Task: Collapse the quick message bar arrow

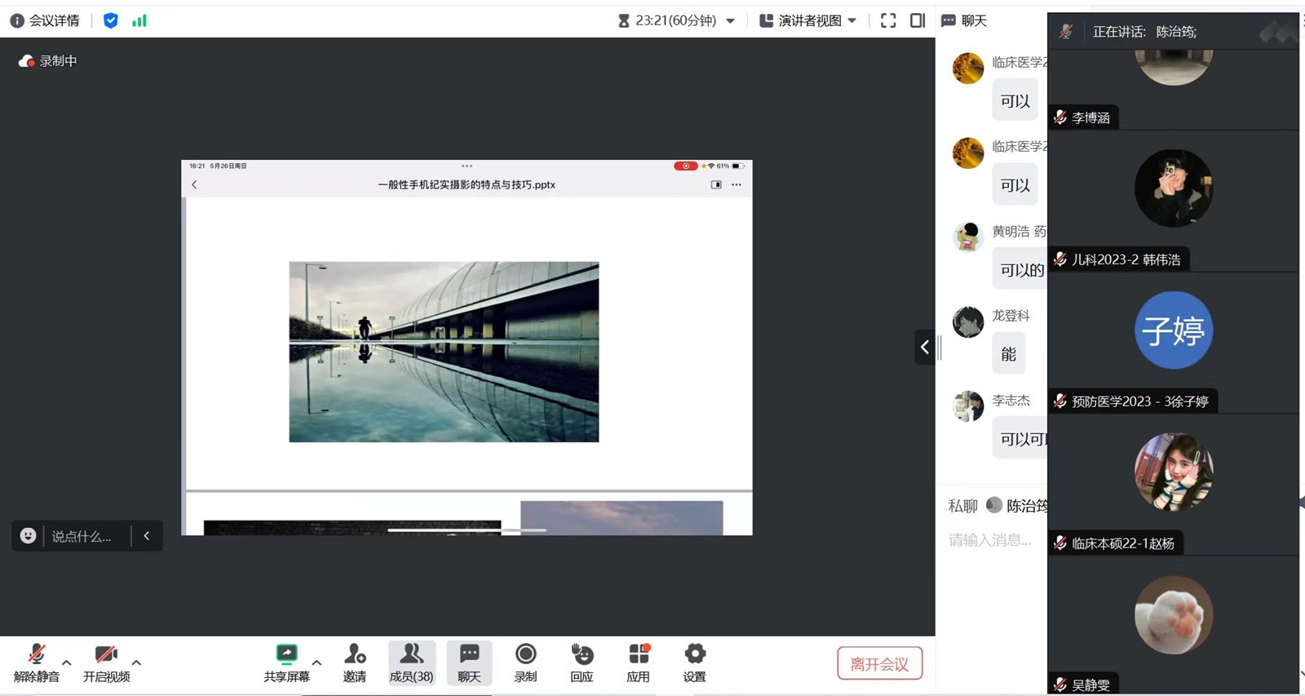Action: pyautogui.click(x=147, y=536)
